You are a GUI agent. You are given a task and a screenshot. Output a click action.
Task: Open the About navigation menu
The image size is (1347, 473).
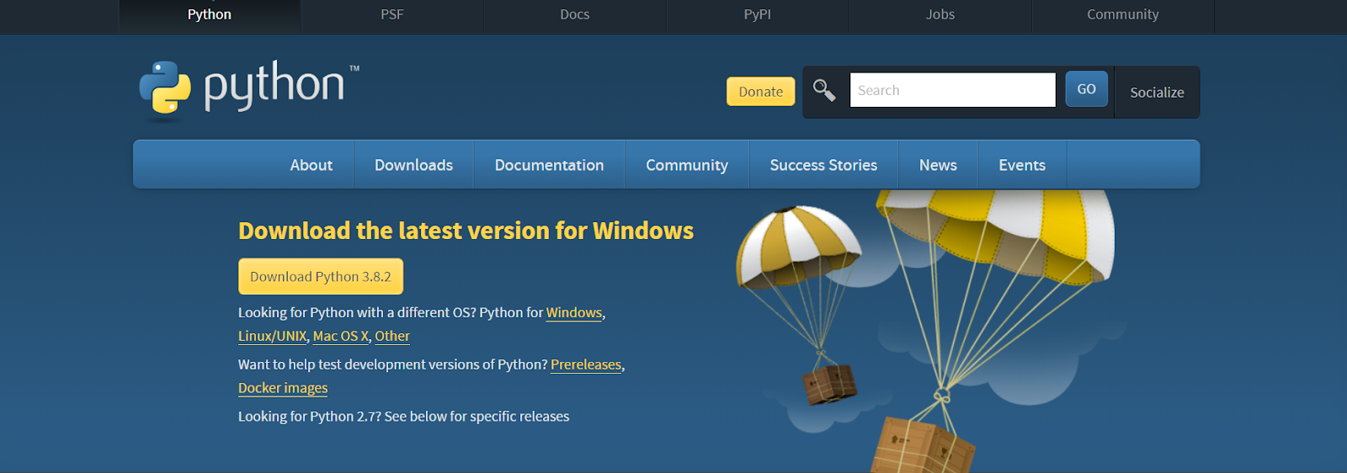click(311, 165)
